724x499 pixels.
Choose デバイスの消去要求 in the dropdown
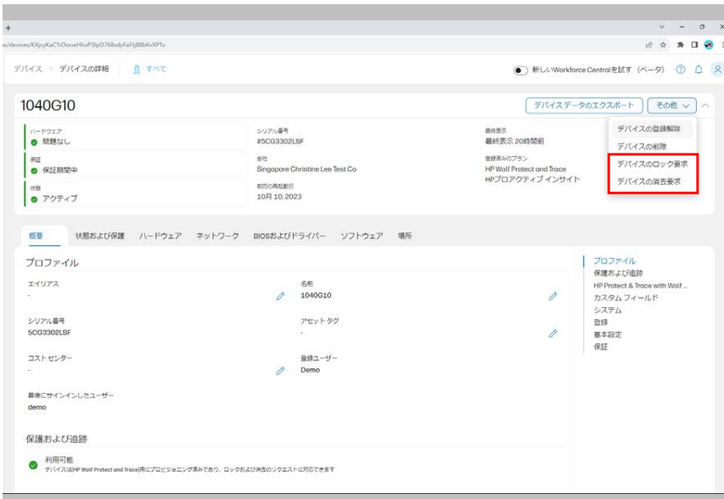(648, 182)
